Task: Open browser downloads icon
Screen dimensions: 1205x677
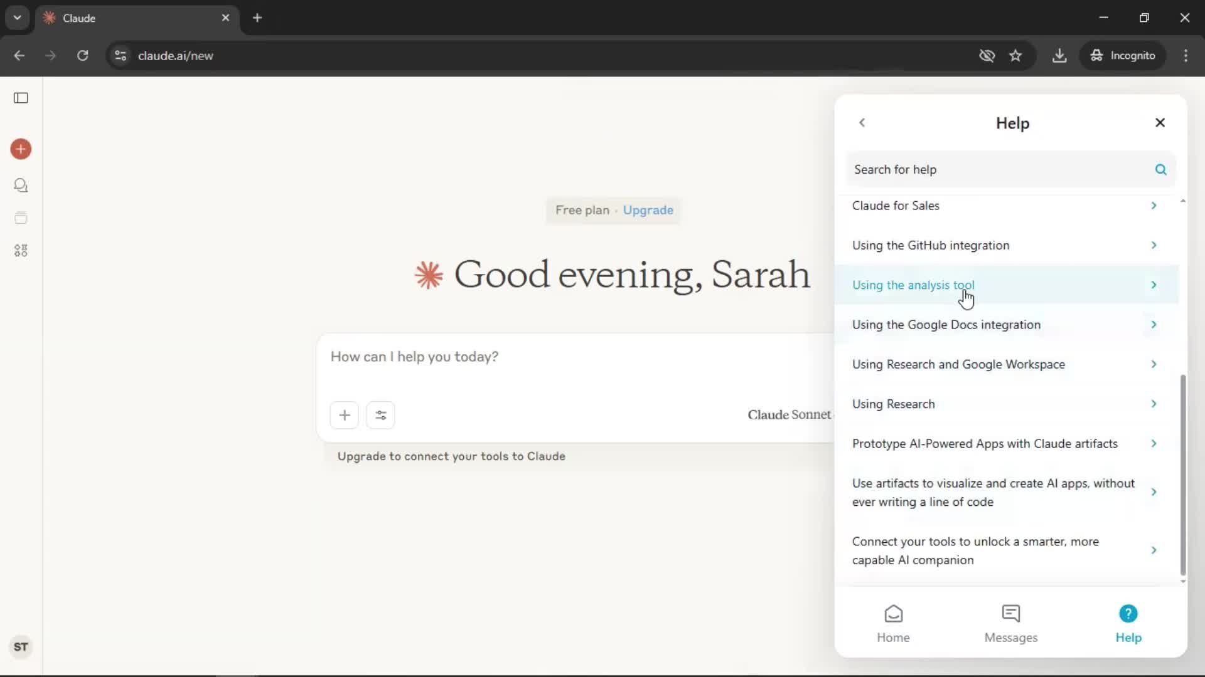Action: (x=1059, y=56)
